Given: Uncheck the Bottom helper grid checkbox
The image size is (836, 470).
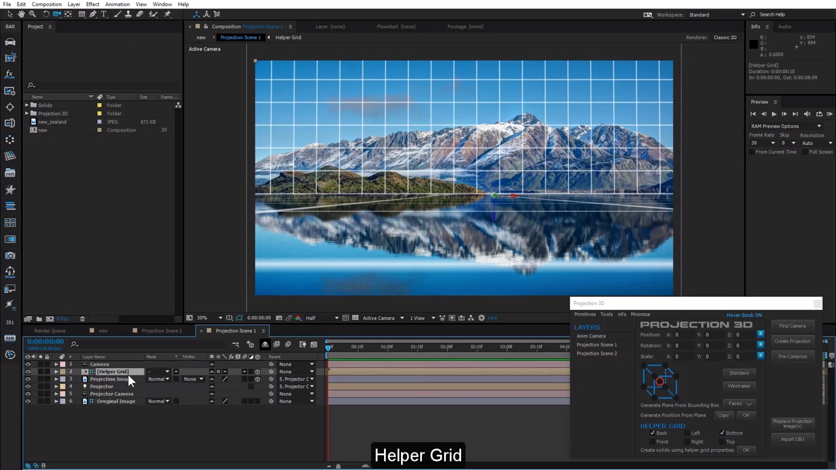Looking at the screenshot, I should click(722, 433).
